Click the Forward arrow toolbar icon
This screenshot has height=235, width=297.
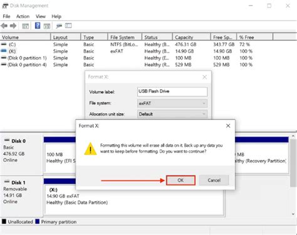[x=13, y=26]
